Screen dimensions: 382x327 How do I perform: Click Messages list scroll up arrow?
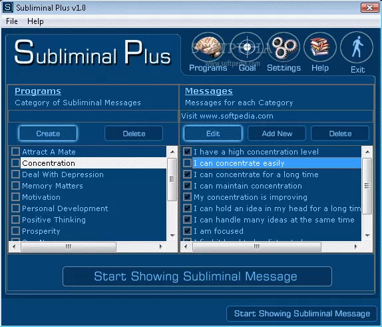pos(367,152)
